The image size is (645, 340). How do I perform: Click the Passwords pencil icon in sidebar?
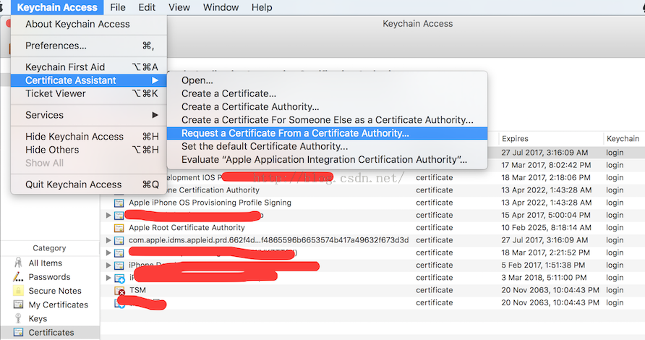click(18, 277)
